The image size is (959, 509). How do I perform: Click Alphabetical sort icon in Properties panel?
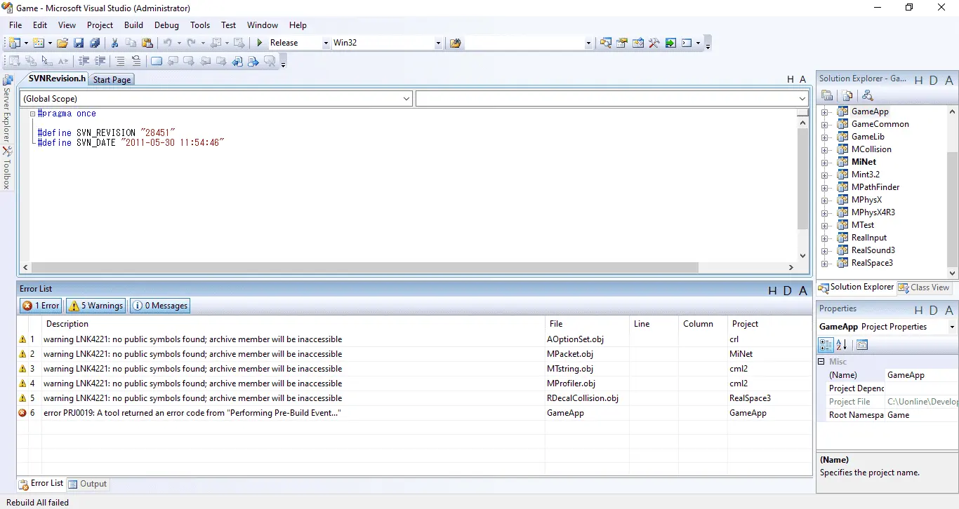coord(841,344)
